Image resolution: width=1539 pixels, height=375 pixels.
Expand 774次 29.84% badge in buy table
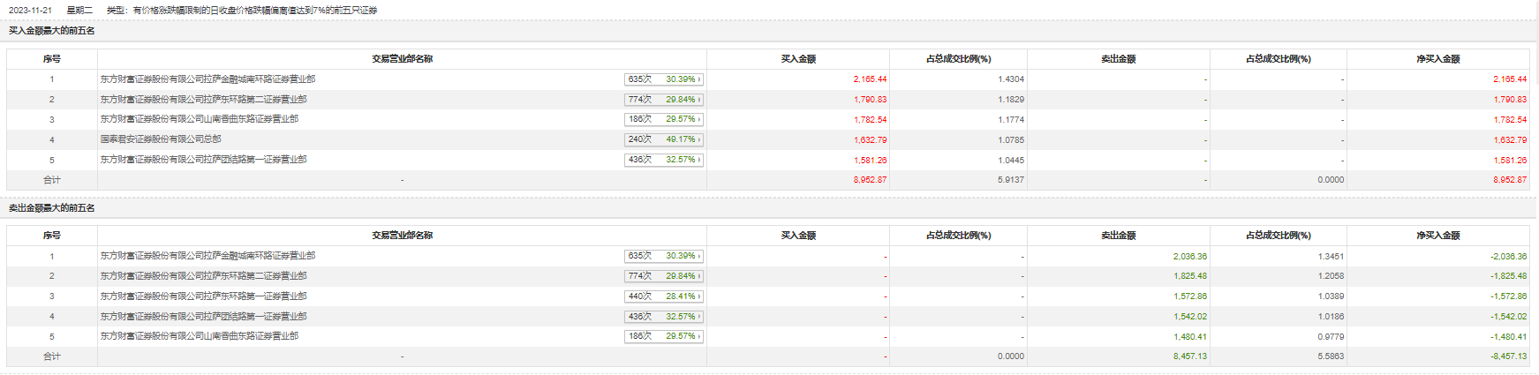point(664,100)
